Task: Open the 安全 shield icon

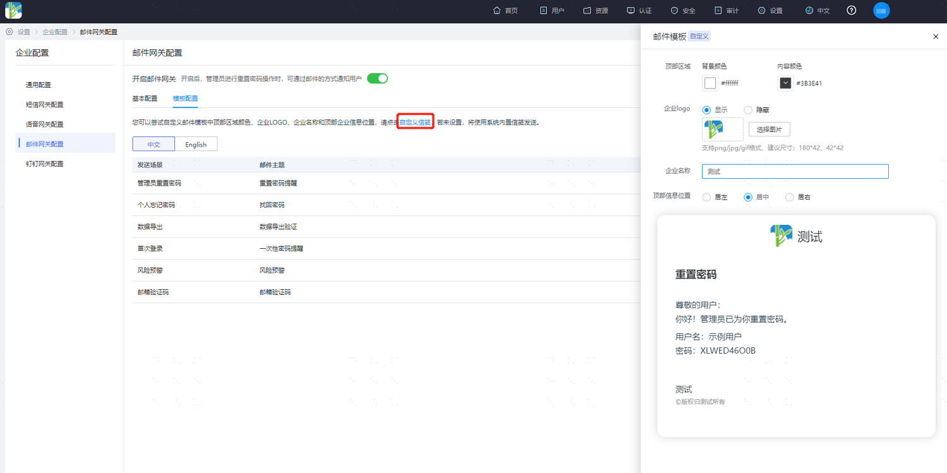Action: coord(674,11)
